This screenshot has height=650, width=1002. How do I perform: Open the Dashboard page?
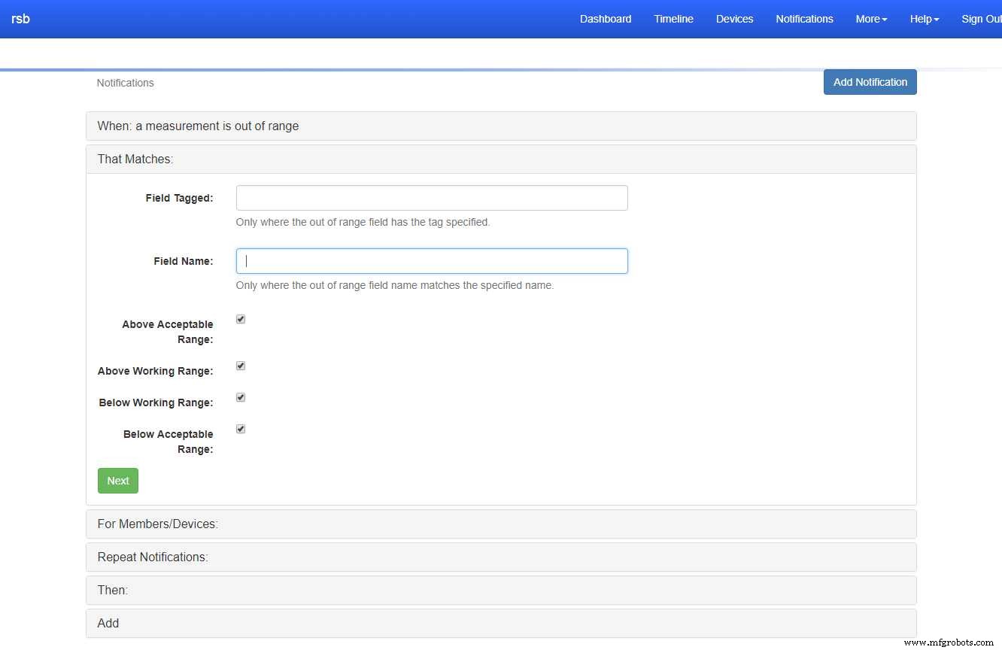[605, 19]
